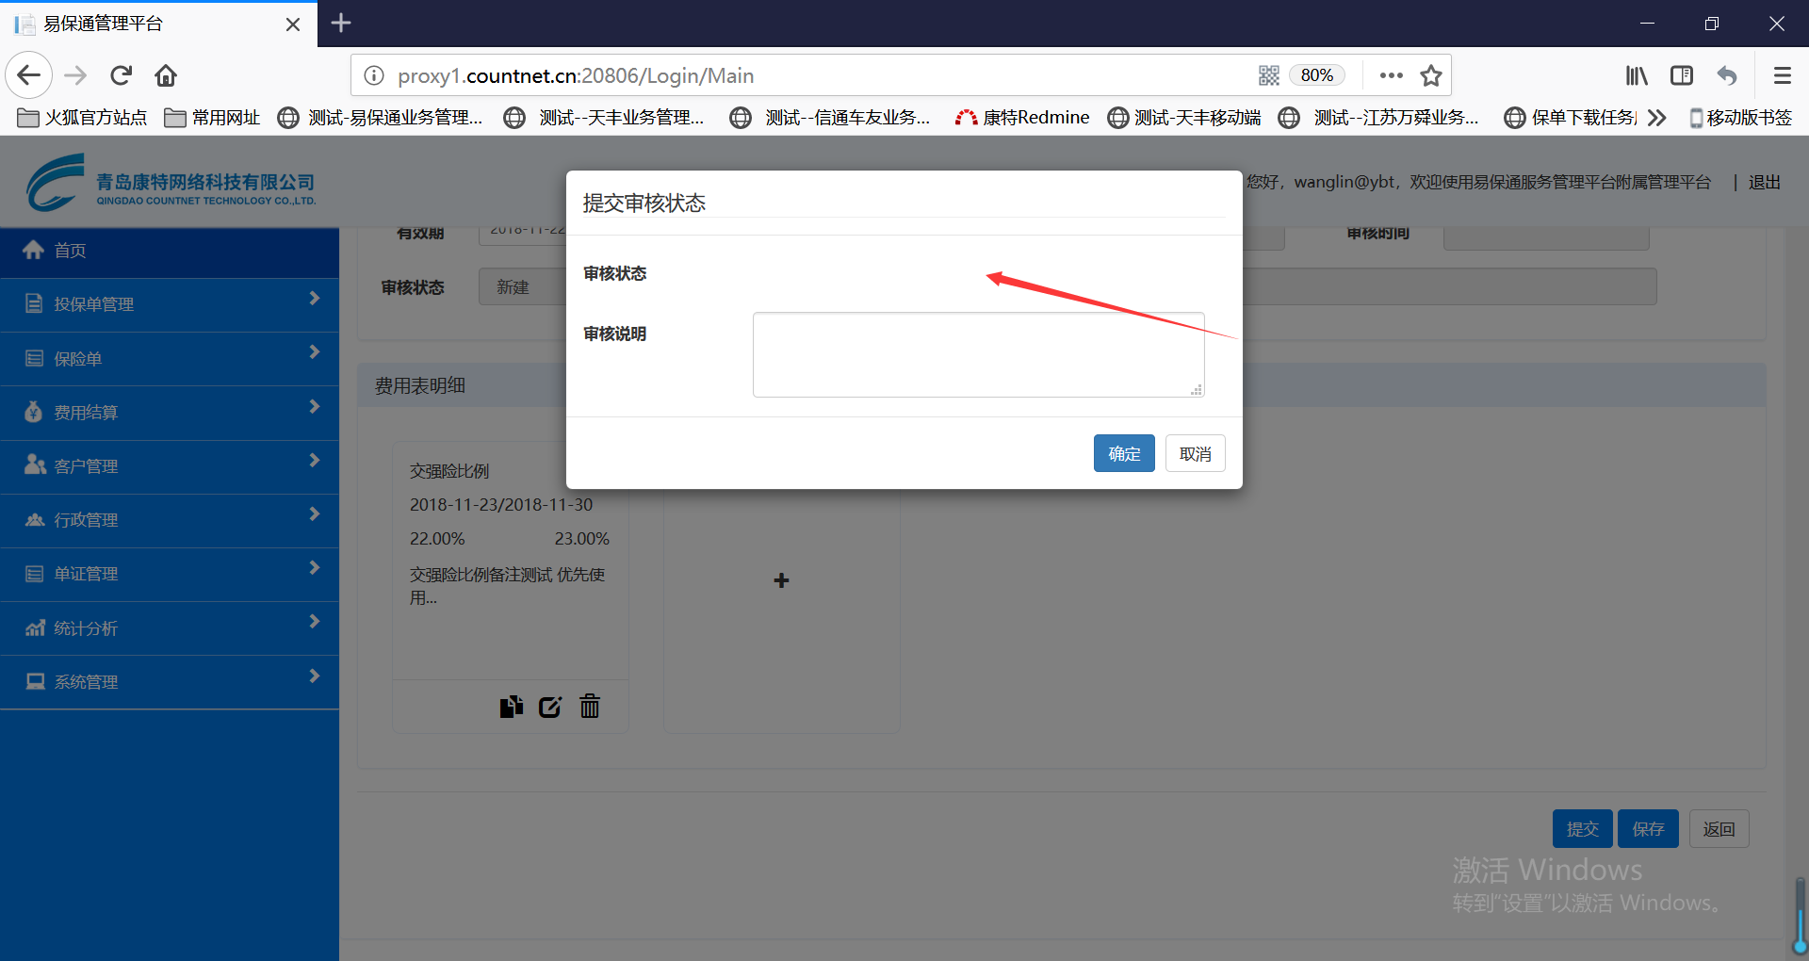Open the 测试--天丰业务管理 bookmark
Image resolution: width=1809 pixels, height=961 pixels.
click(604, 118)
